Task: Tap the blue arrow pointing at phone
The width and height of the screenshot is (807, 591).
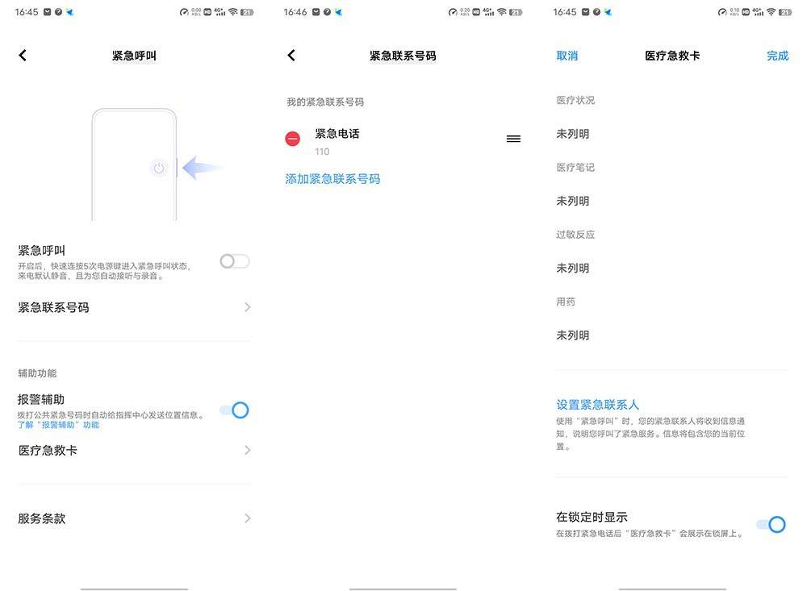Action: (203, 168)
